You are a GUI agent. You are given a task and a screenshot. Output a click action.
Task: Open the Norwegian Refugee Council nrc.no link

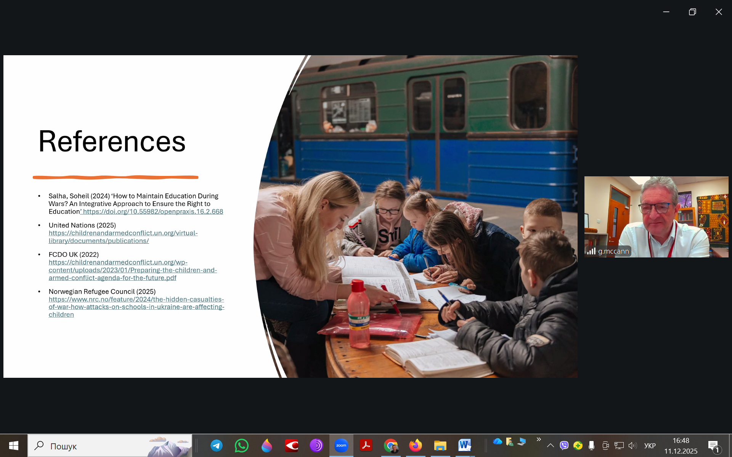tap(136, 299)
